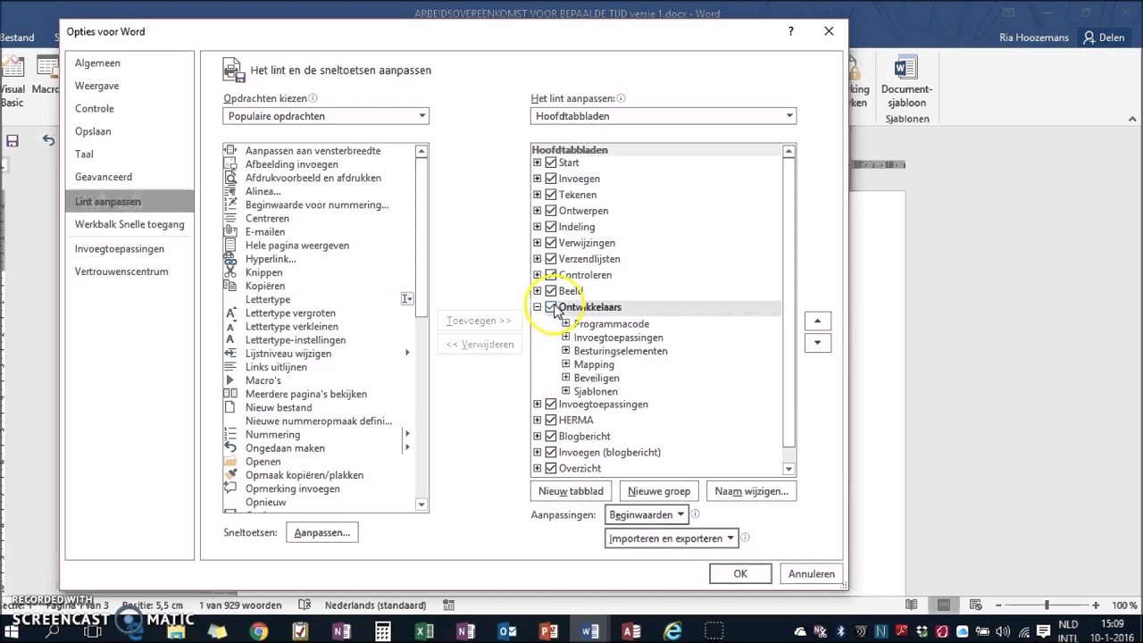1143x643 pixels.
Task: Uncheck the Overzicht tab checkbox
Action: pyautogui.click(x=551, y=468)
